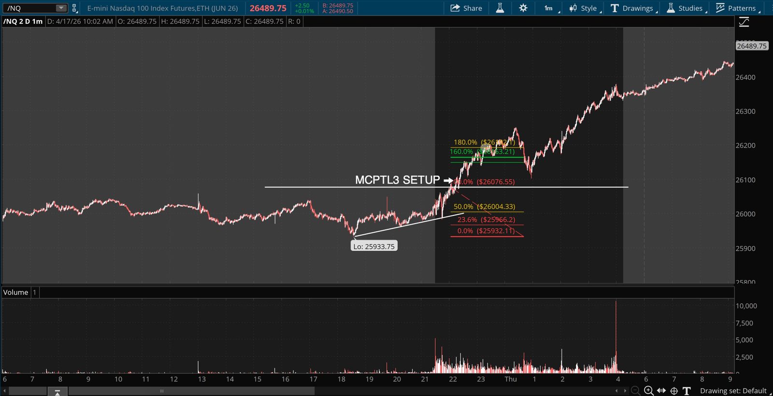The height and width of the screenshot is (396, 773).
Task: Open the 1m timeframe dropdown
Action: 551,8
